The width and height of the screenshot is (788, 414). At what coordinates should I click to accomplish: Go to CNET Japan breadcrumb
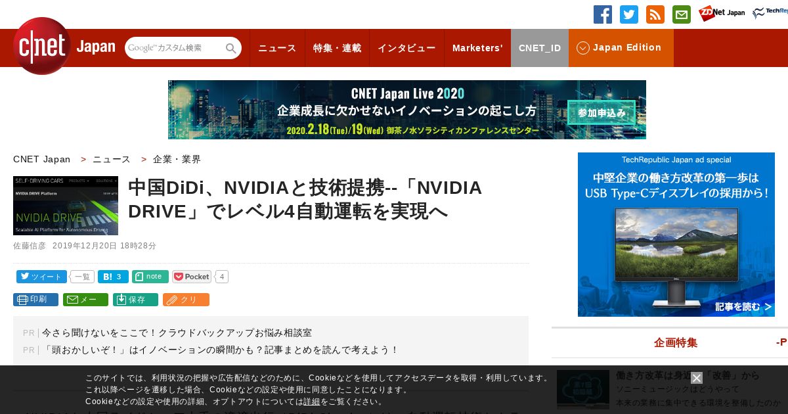(41, 159)
